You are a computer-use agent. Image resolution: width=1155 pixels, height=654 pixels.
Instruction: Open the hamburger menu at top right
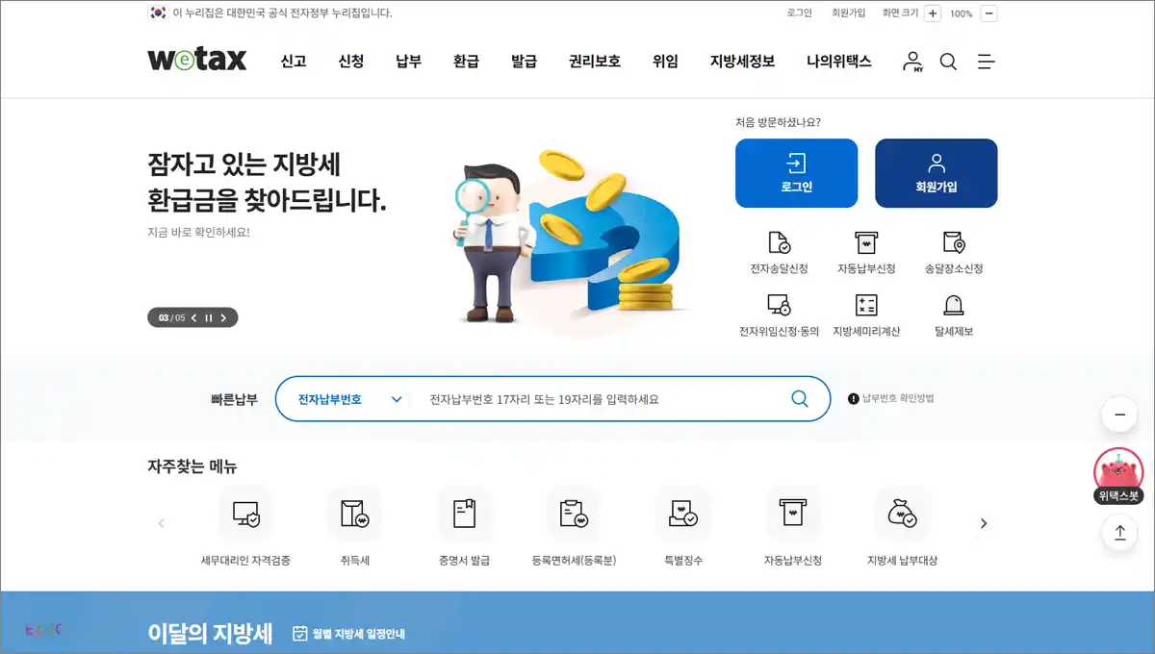[986, 61]
